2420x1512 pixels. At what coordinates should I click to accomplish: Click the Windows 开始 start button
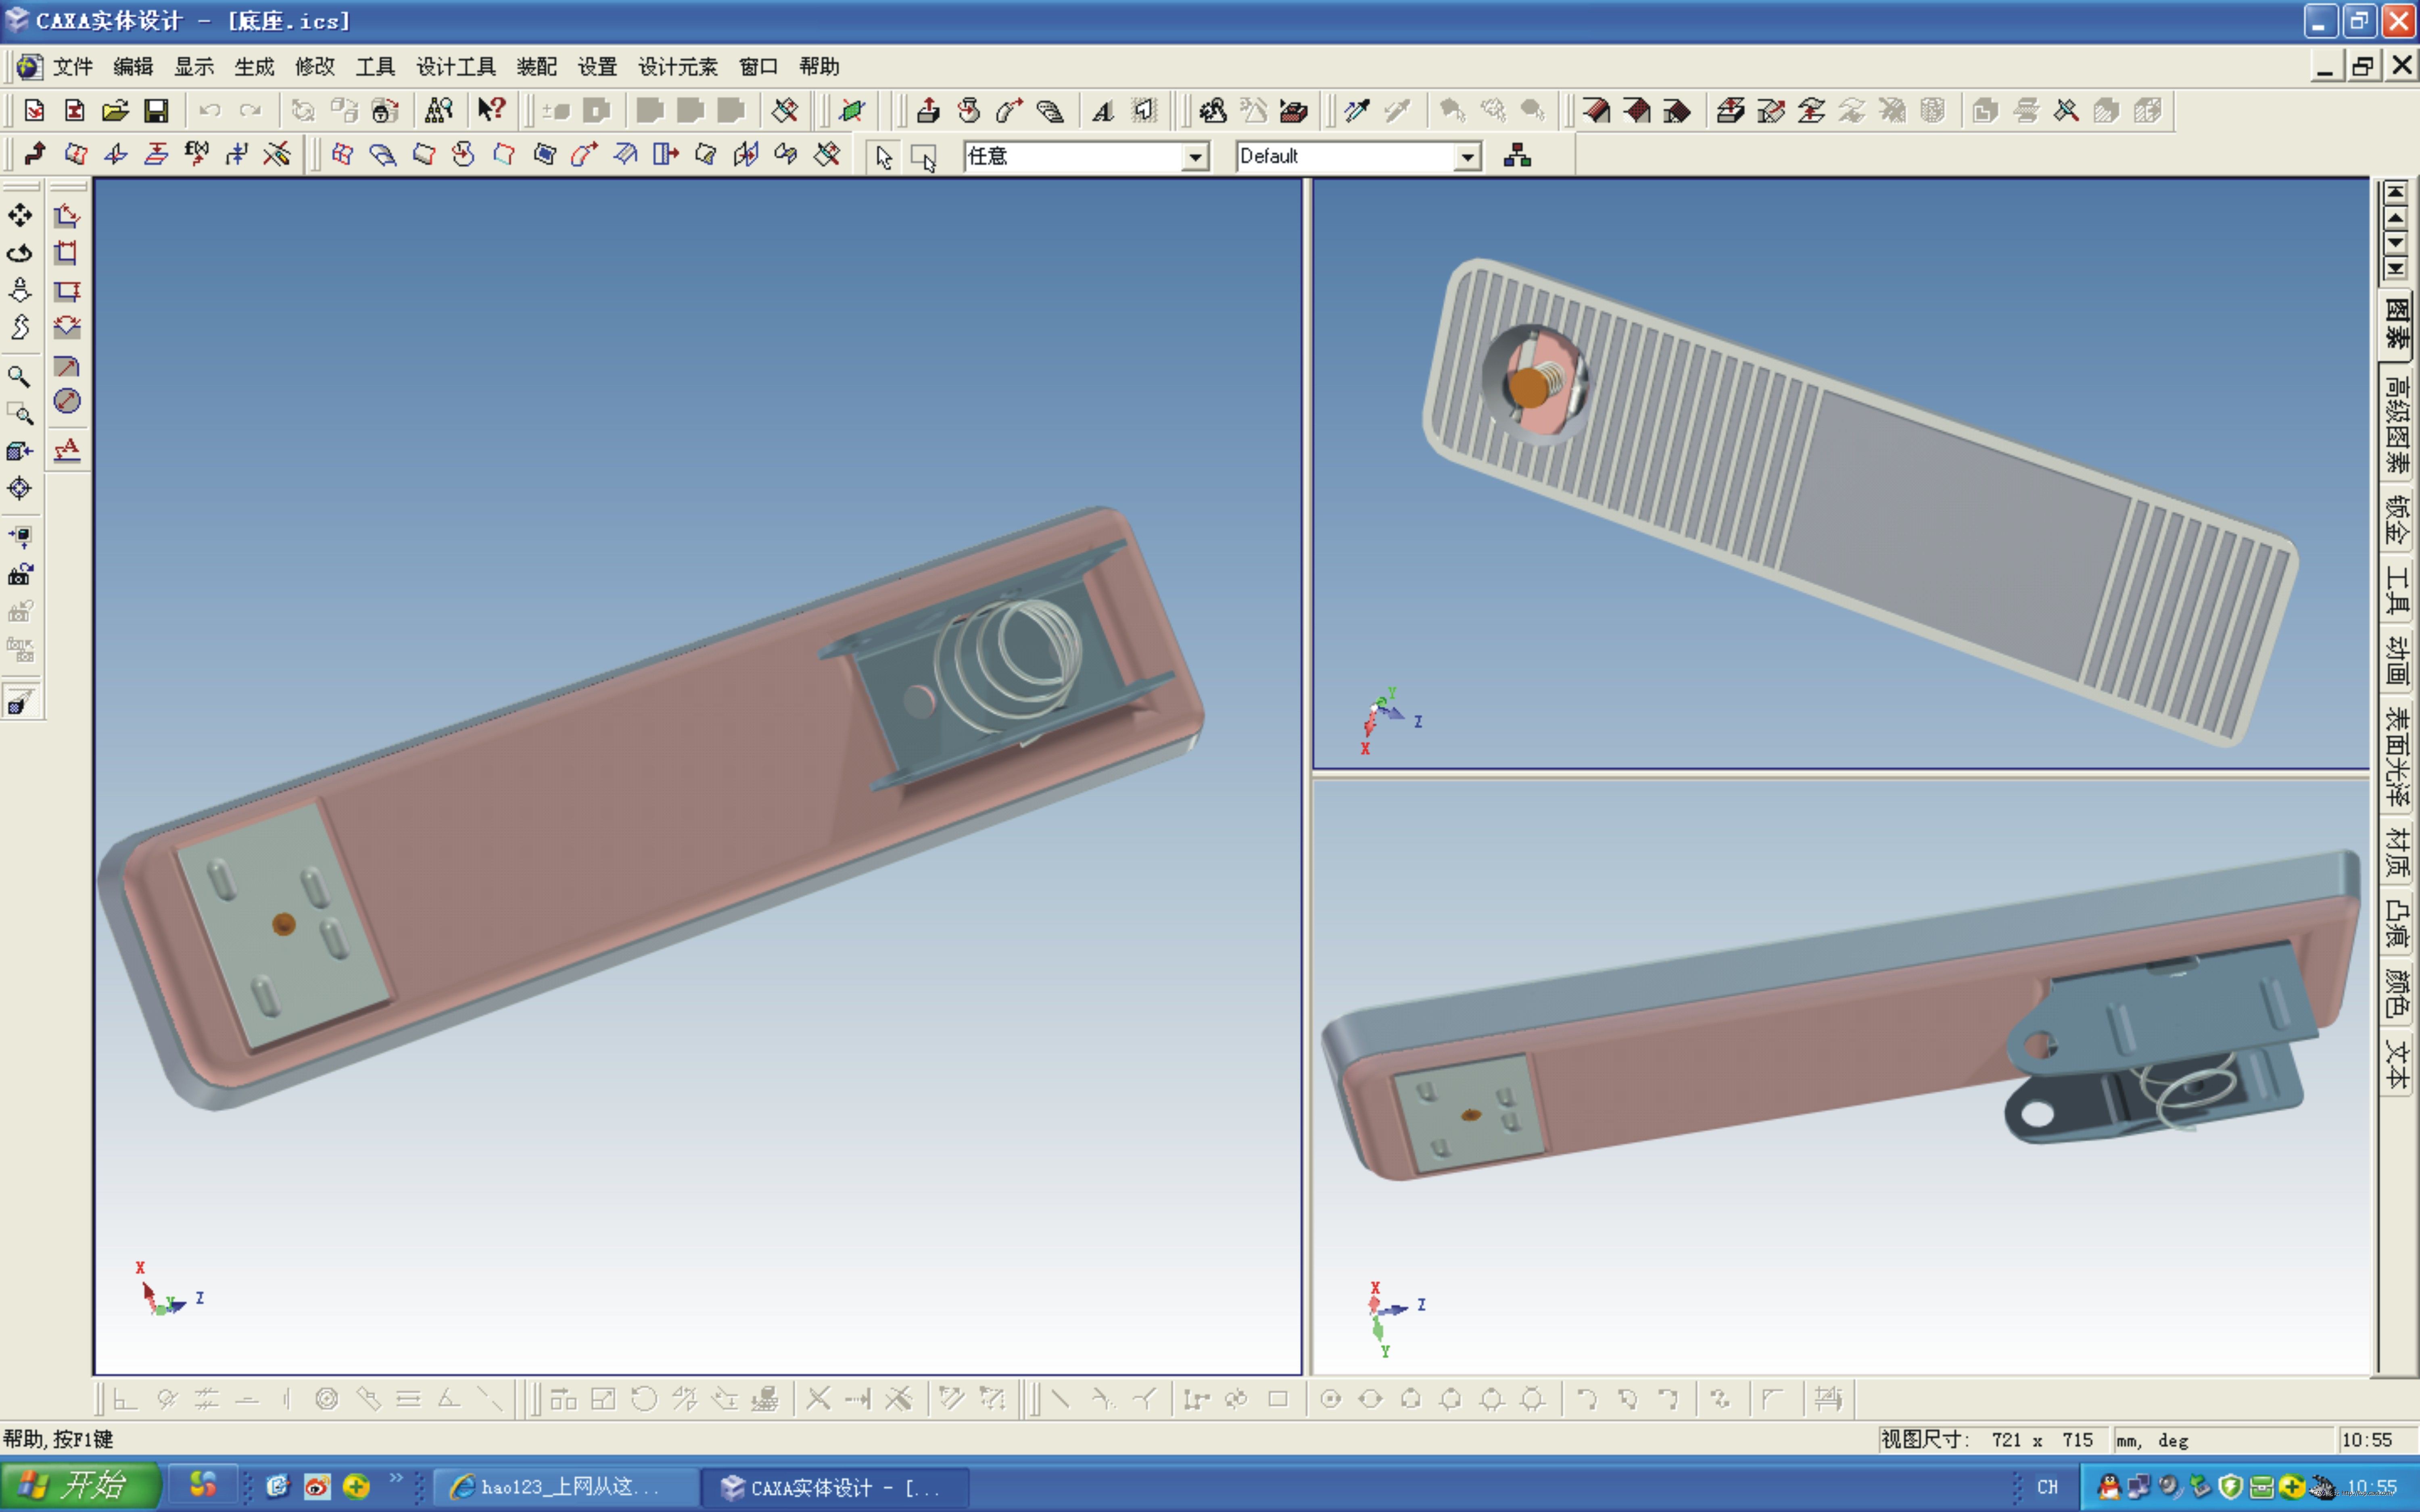tap(80, 1486)
